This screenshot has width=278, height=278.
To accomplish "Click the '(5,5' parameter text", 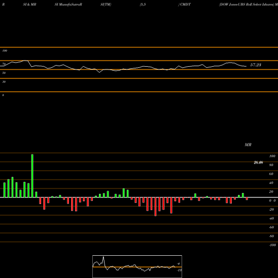I will pyautogui.click(x=143, y=4).
